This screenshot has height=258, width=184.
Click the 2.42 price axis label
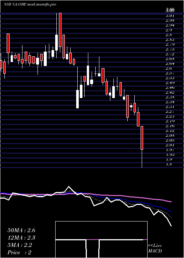170,92
